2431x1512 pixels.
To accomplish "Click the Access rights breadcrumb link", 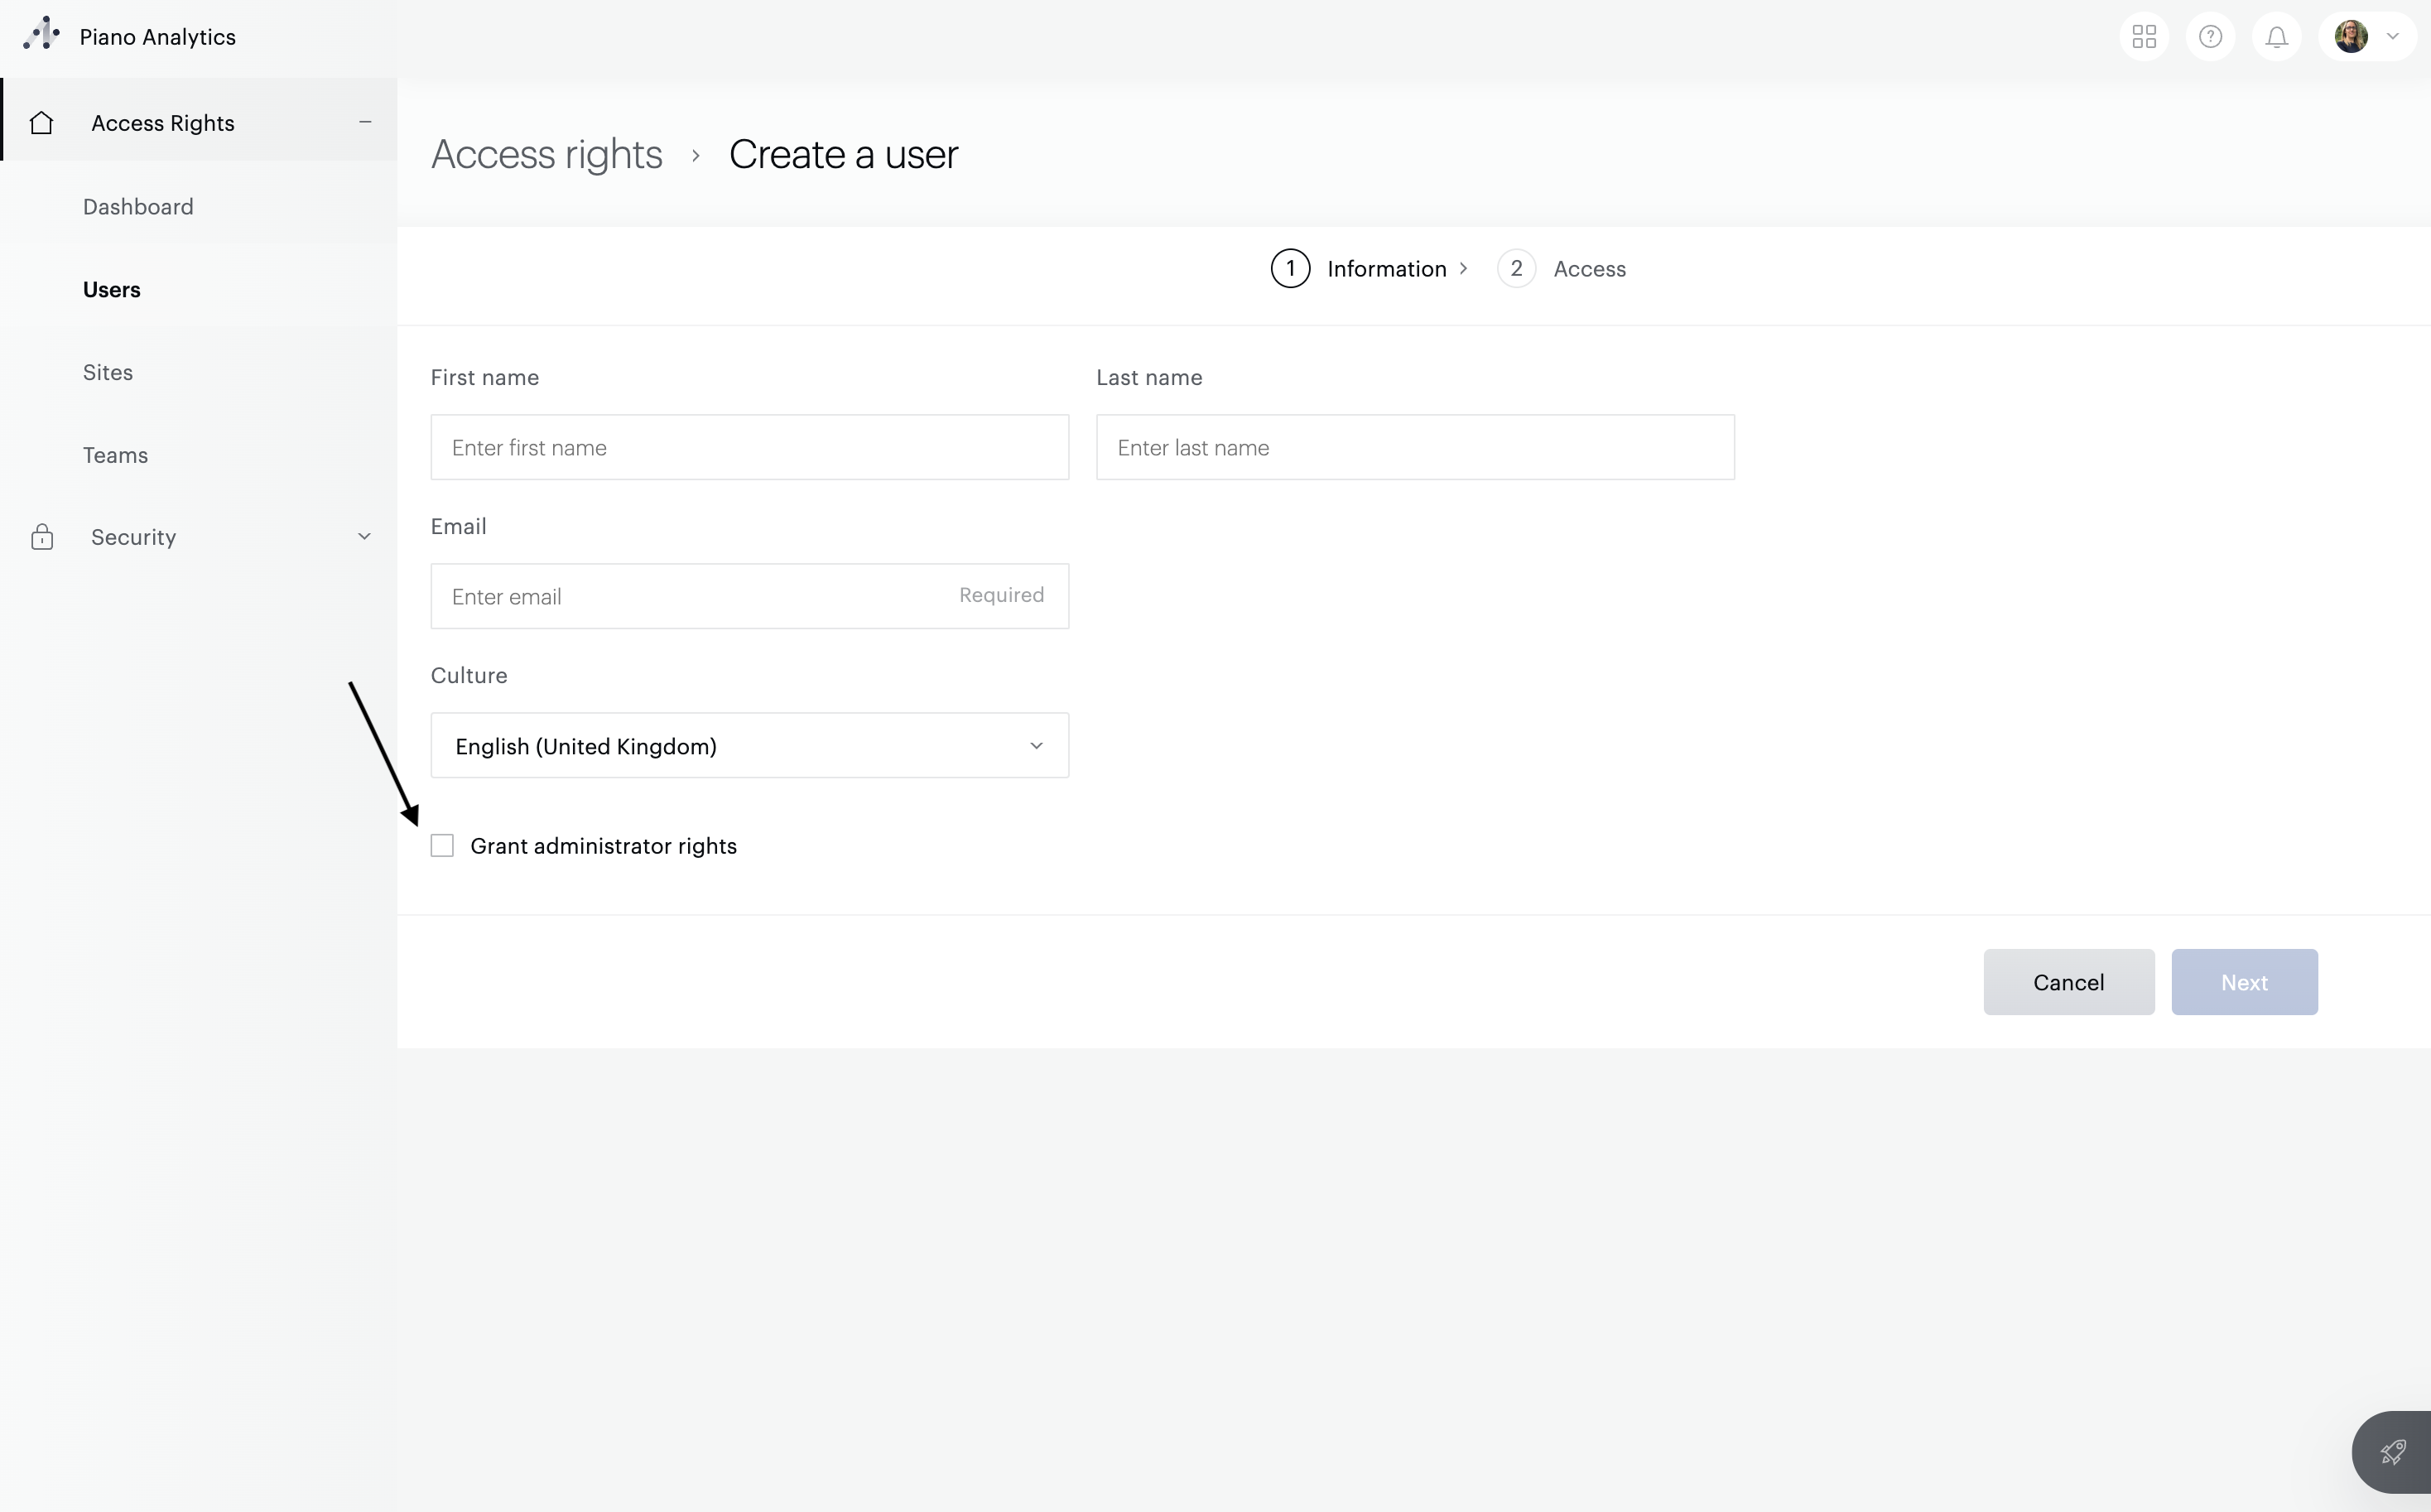I will (x=546, y=154).
